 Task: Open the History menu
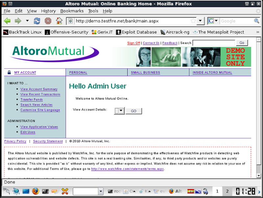click(x=48, y=11)
